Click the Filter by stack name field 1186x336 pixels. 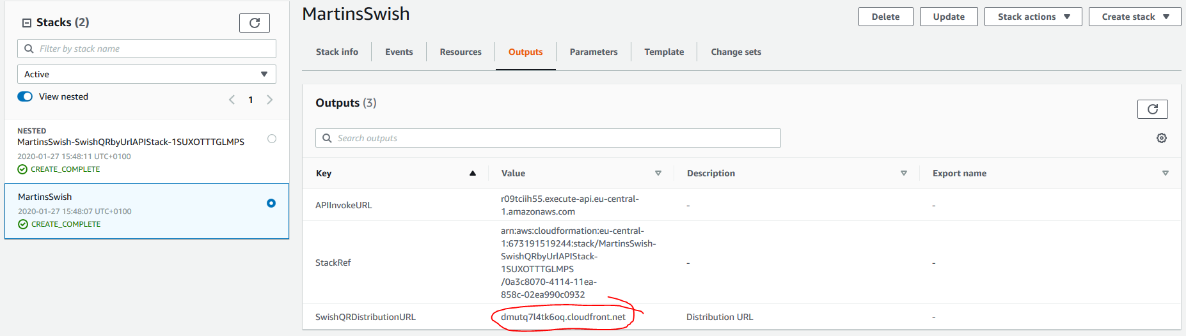pos(146,49)
